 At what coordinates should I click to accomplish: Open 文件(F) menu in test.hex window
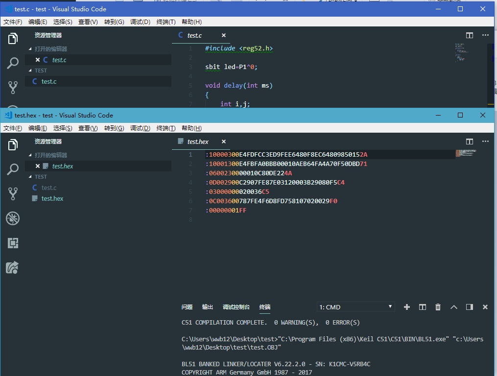[x=13, y=128]
